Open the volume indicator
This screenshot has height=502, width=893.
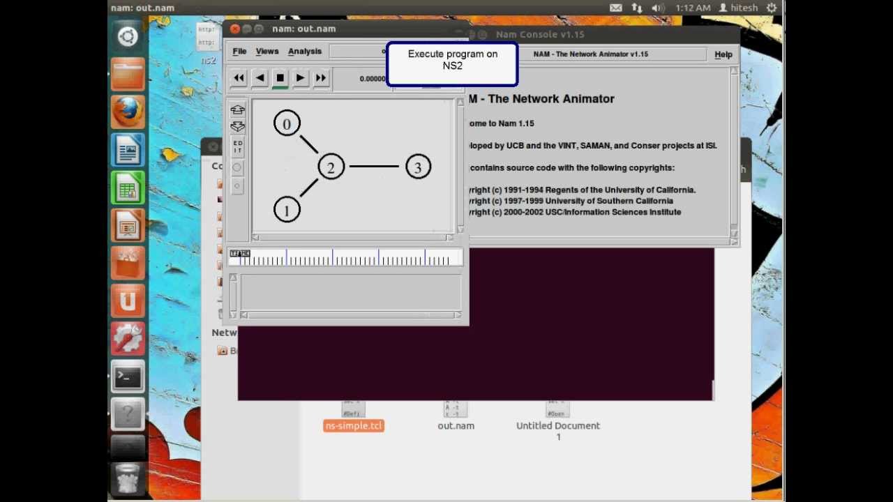pyautogui.click(x=658, y=8)
